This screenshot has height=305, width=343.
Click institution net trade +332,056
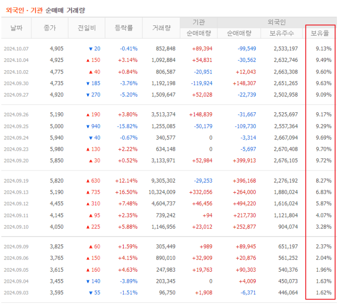[x=201, y=192]
